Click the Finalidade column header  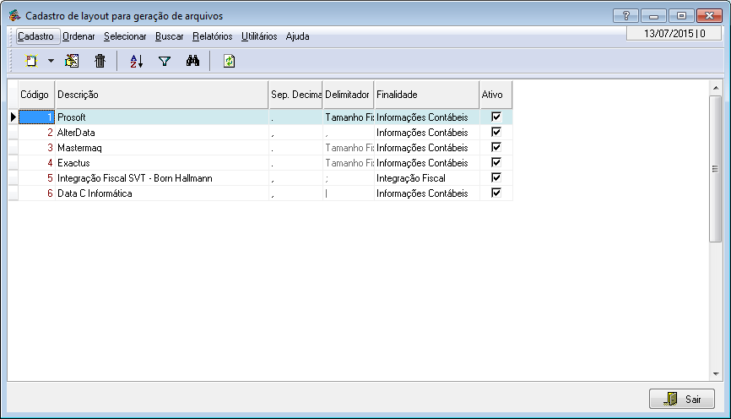pos(425,95)
